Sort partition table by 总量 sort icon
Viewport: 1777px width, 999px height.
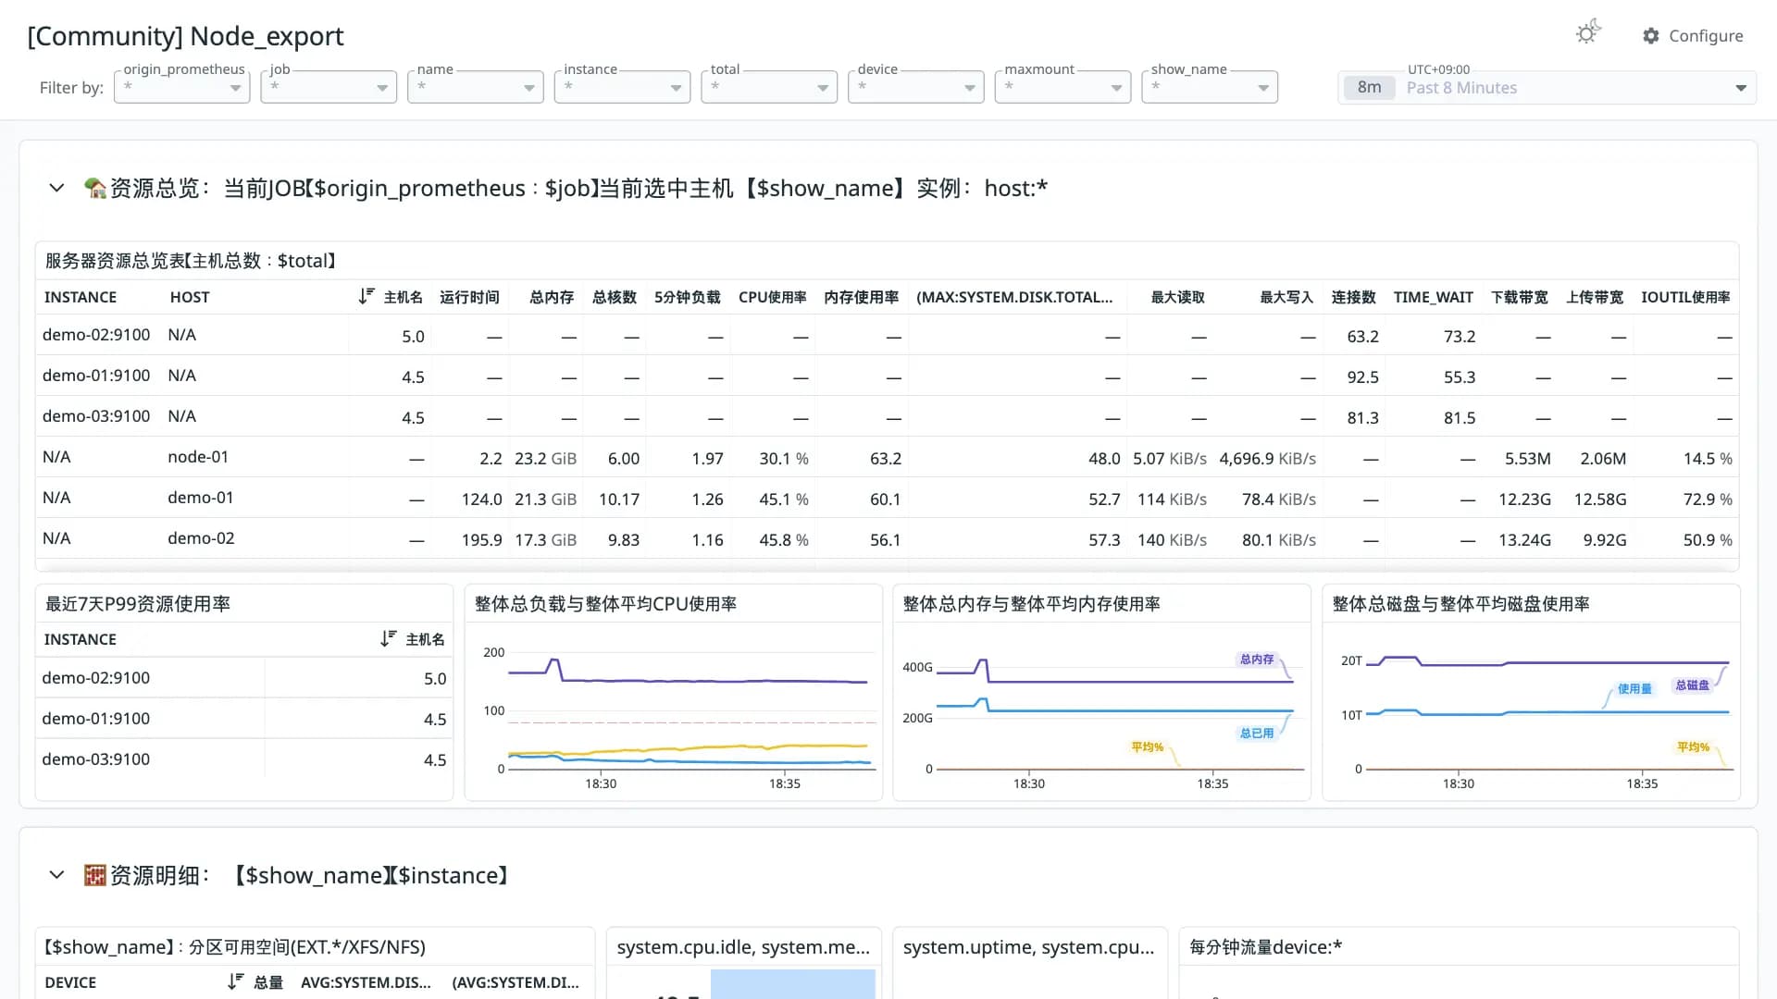click(x=236, y=981)
